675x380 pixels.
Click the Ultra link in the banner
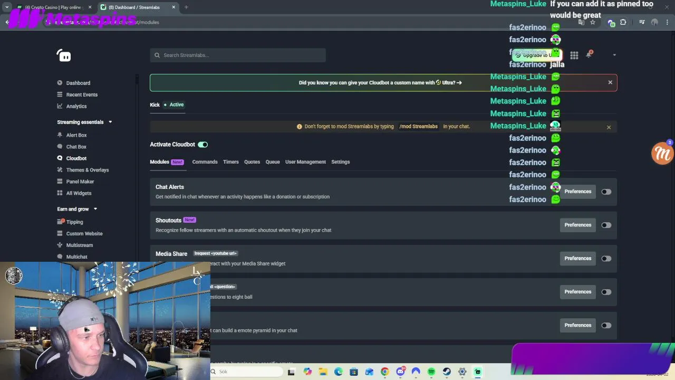449,82
